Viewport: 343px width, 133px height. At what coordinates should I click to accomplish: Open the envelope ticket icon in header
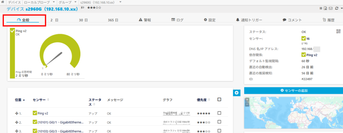[331, 8]
